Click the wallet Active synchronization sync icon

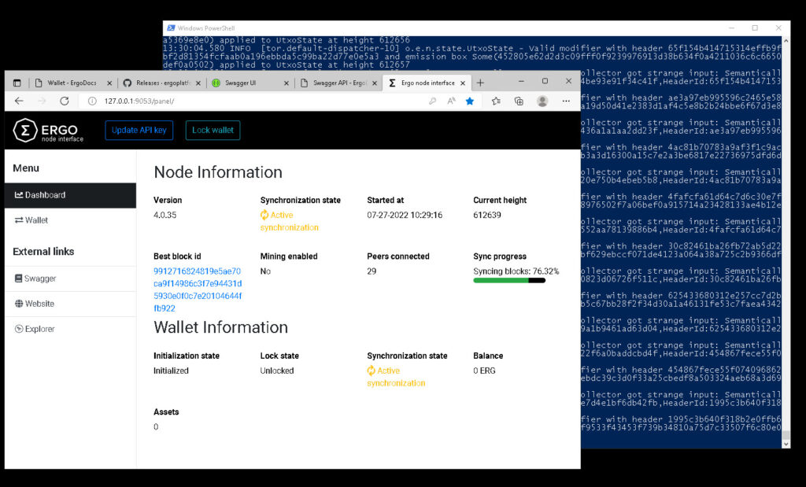coord(372,371)
